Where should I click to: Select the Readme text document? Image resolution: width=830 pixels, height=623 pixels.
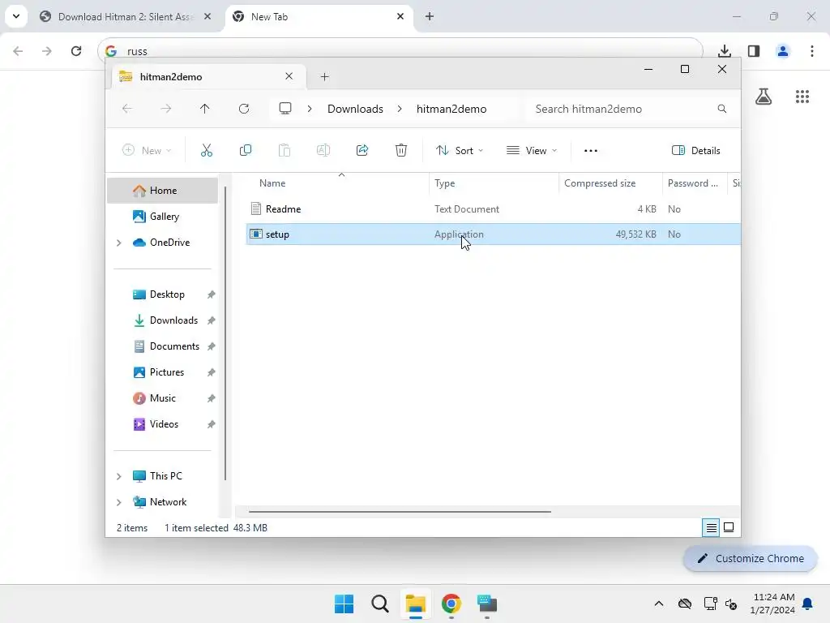[493, 209]
